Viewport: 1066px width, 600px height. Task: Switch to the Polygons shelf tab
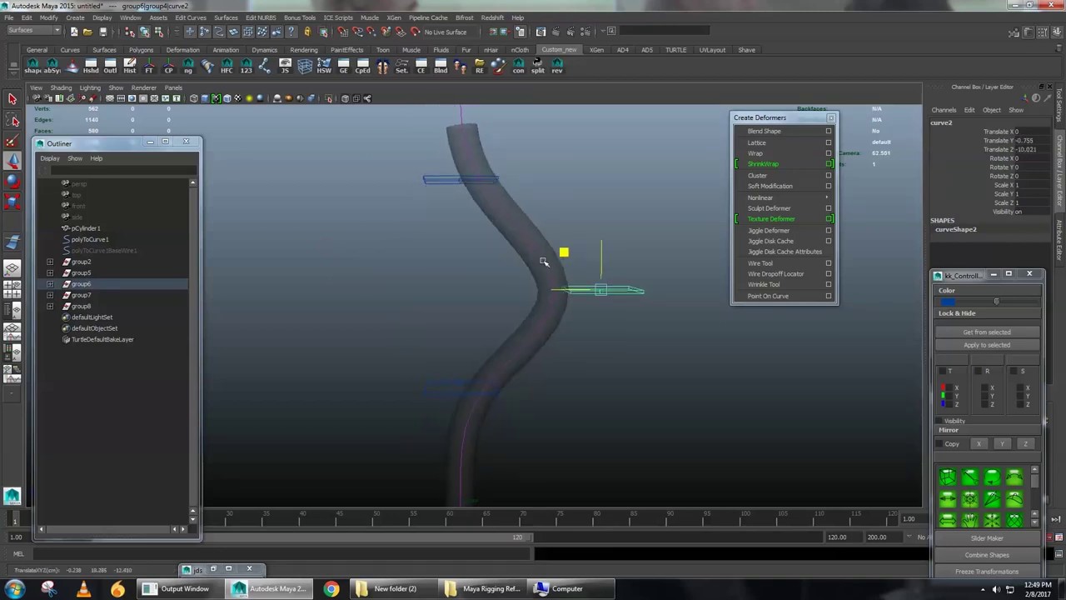pyautogui.click(x=141, y=50)
